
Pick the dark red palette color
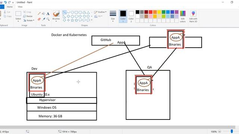(146, 12)
